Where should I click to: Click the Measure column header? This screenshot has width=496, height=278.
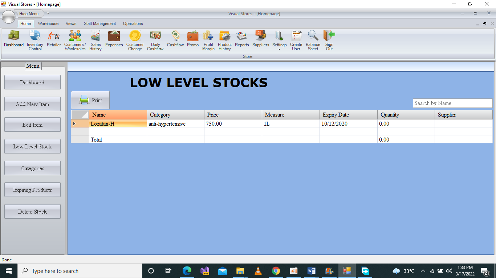(x=291, y=115)
